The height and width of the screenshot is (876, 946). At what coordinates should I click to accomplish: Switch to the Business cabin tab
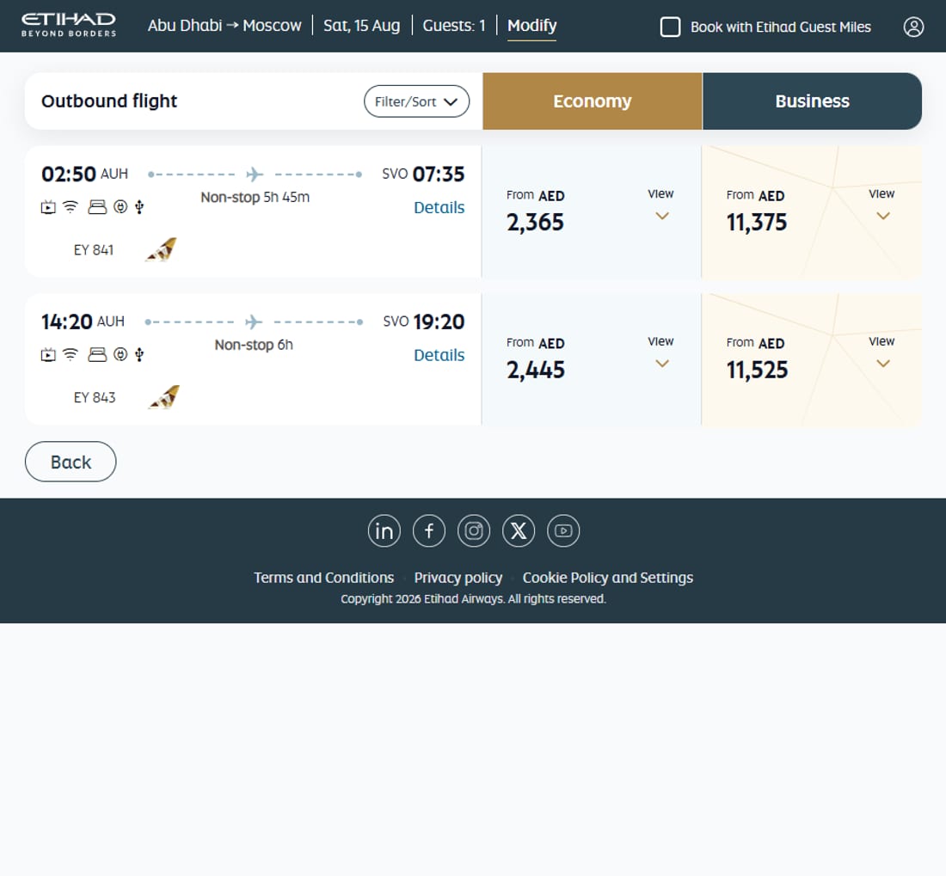tap(812, 101)
